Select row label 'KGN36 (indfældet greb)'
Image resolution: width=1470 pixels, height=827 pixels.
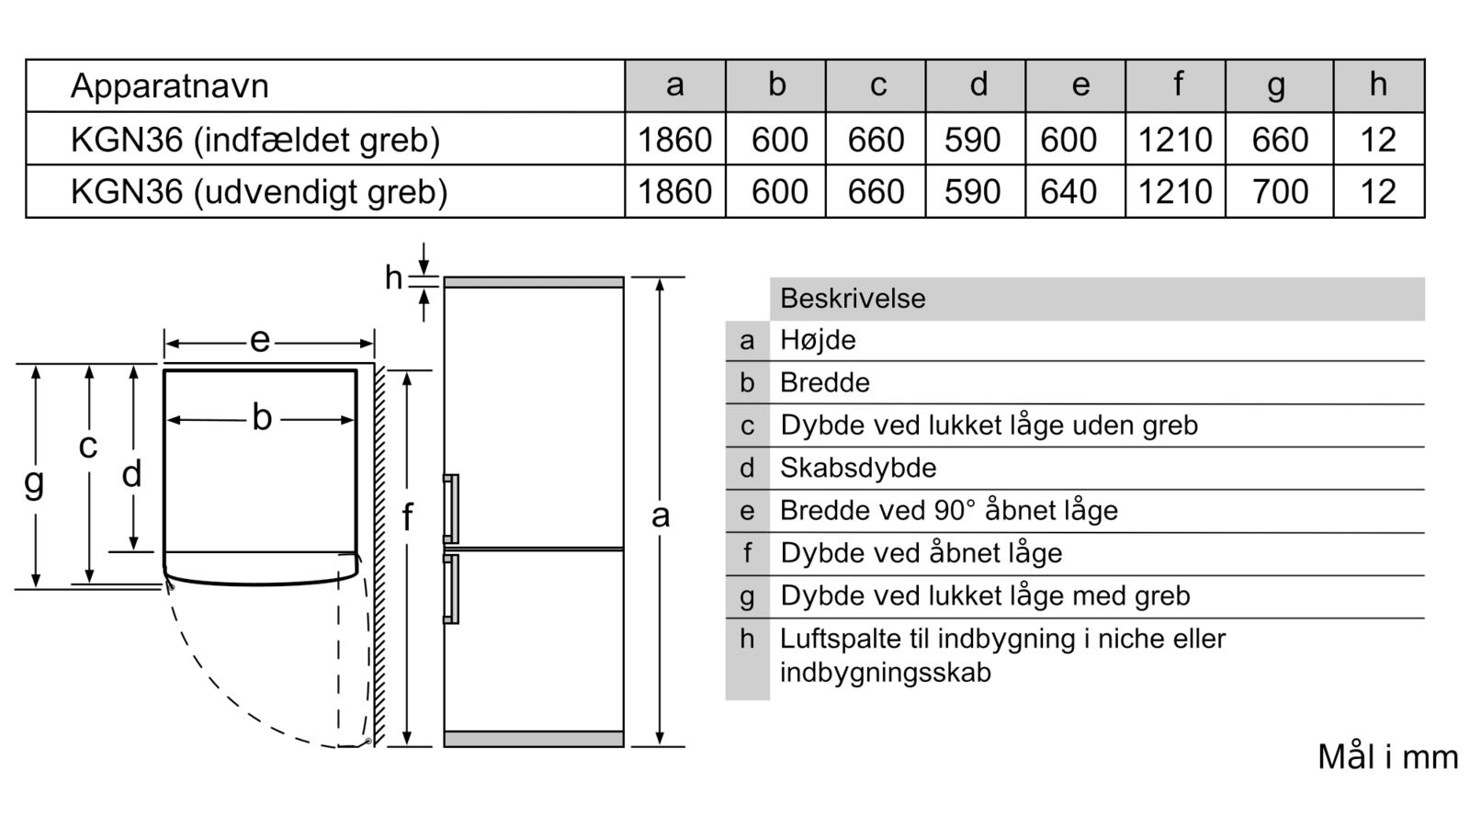(255, 140)
